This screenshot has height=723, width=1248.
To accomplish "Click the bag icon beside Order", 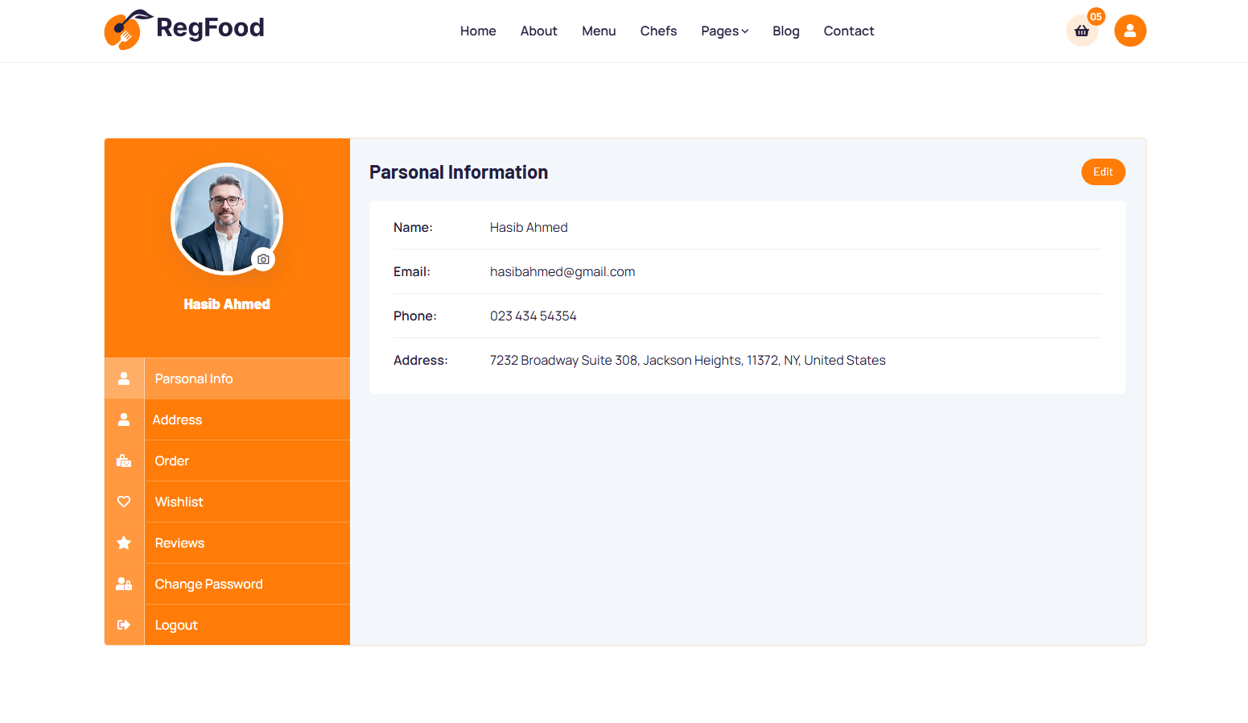I will 124,461.
